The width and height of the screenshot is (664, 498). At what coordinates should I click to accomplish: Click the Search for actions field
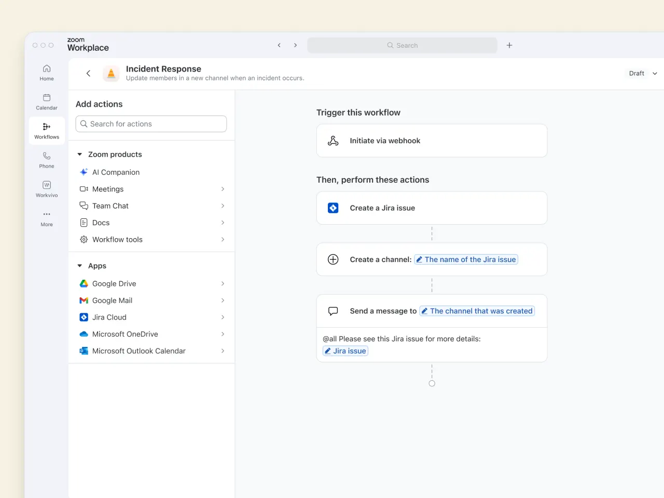coord(151,124)
